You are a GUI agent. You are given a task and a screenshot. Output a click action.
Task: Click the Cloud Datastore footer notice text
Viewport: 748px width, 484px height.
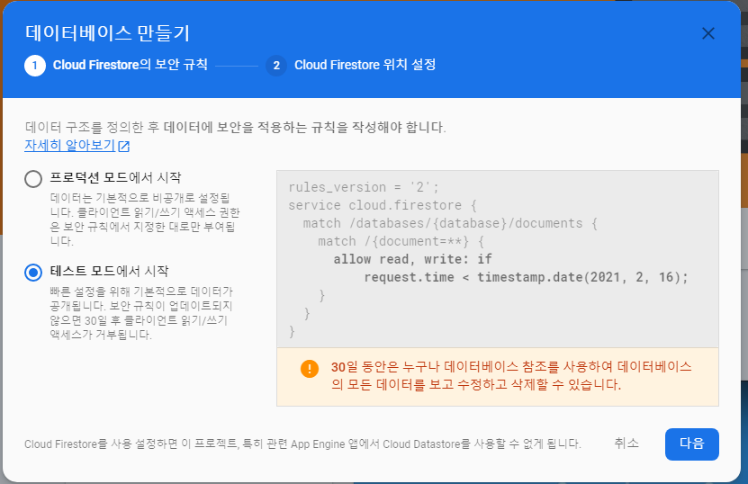click(x=302, y=444)
